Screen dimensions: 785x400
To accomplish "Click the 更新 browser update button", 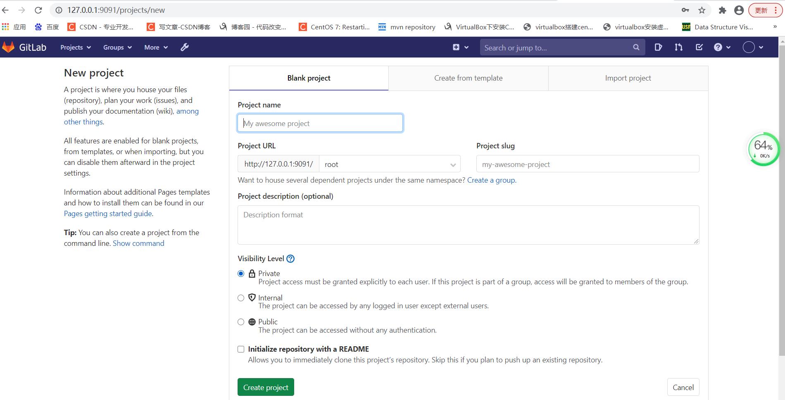I will click(766, 10).
